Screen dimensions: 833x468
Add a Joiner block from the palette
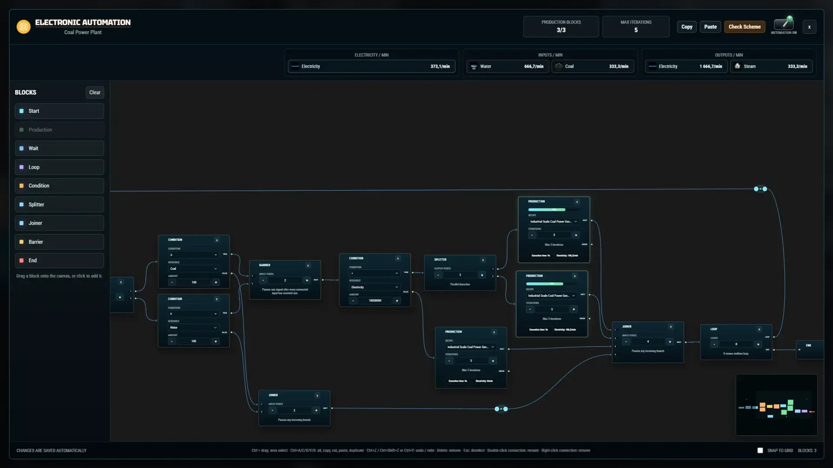pos(59,223)
